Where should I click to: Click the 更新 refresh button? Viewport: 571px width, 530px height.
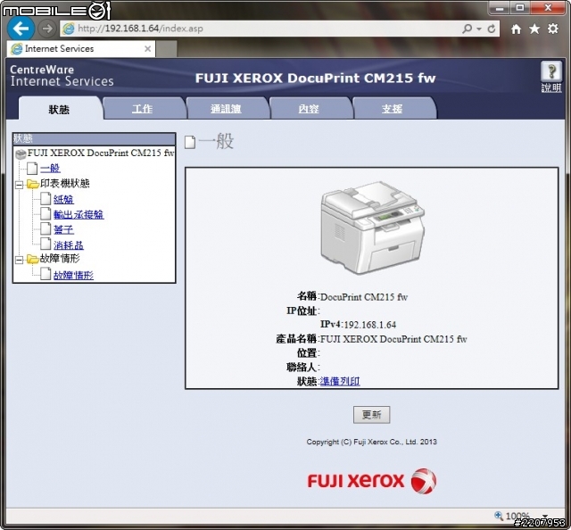tap(371, 415)
